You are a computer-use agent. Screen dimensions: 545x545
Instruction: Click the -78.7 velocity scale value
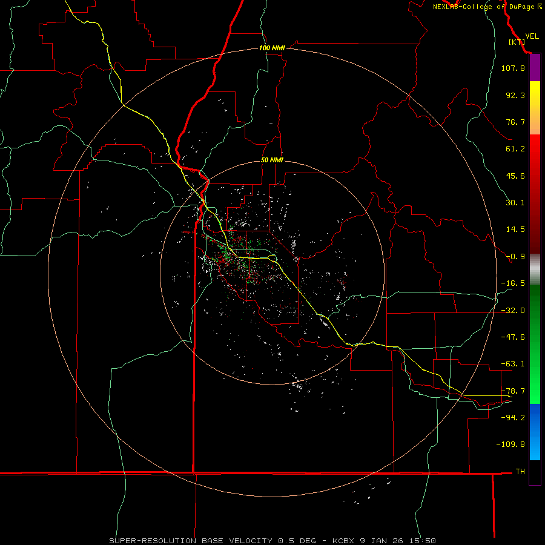[x=513, y=391]
